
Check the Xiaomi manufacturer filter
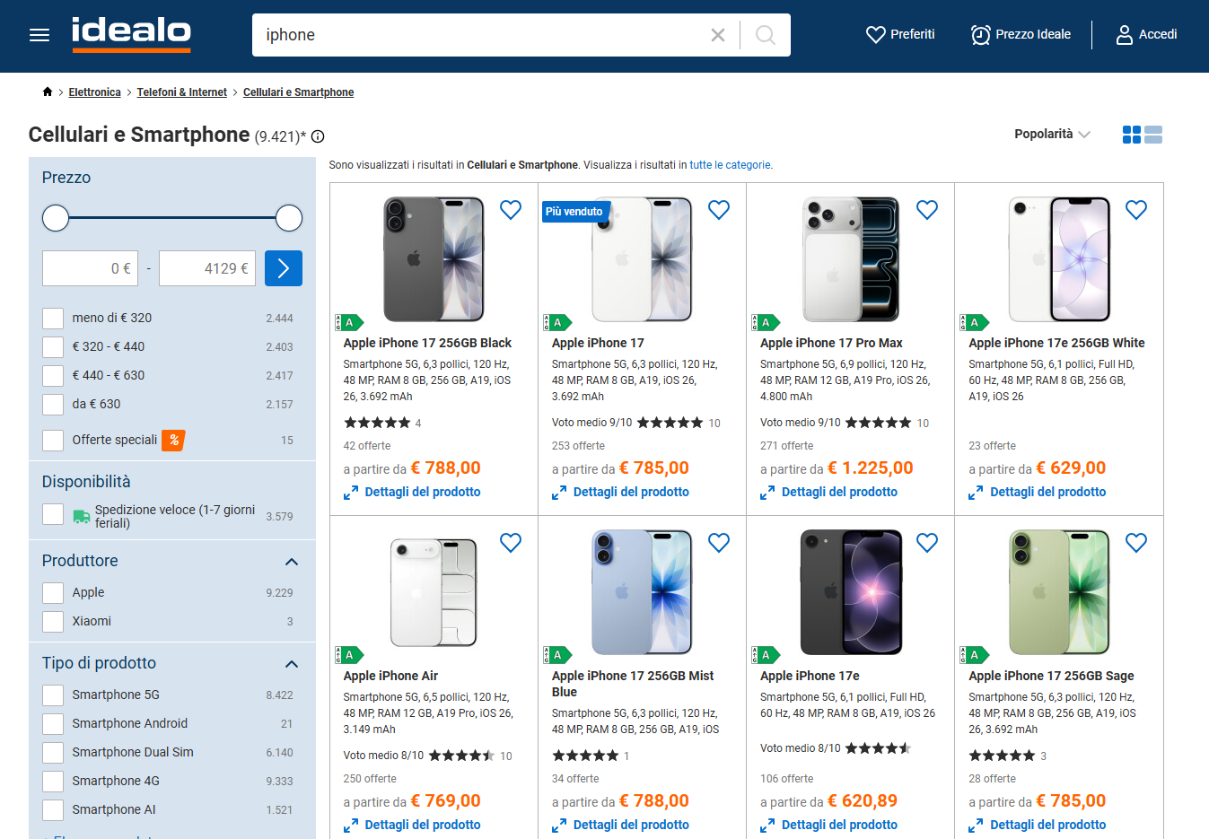coord(53,621)
